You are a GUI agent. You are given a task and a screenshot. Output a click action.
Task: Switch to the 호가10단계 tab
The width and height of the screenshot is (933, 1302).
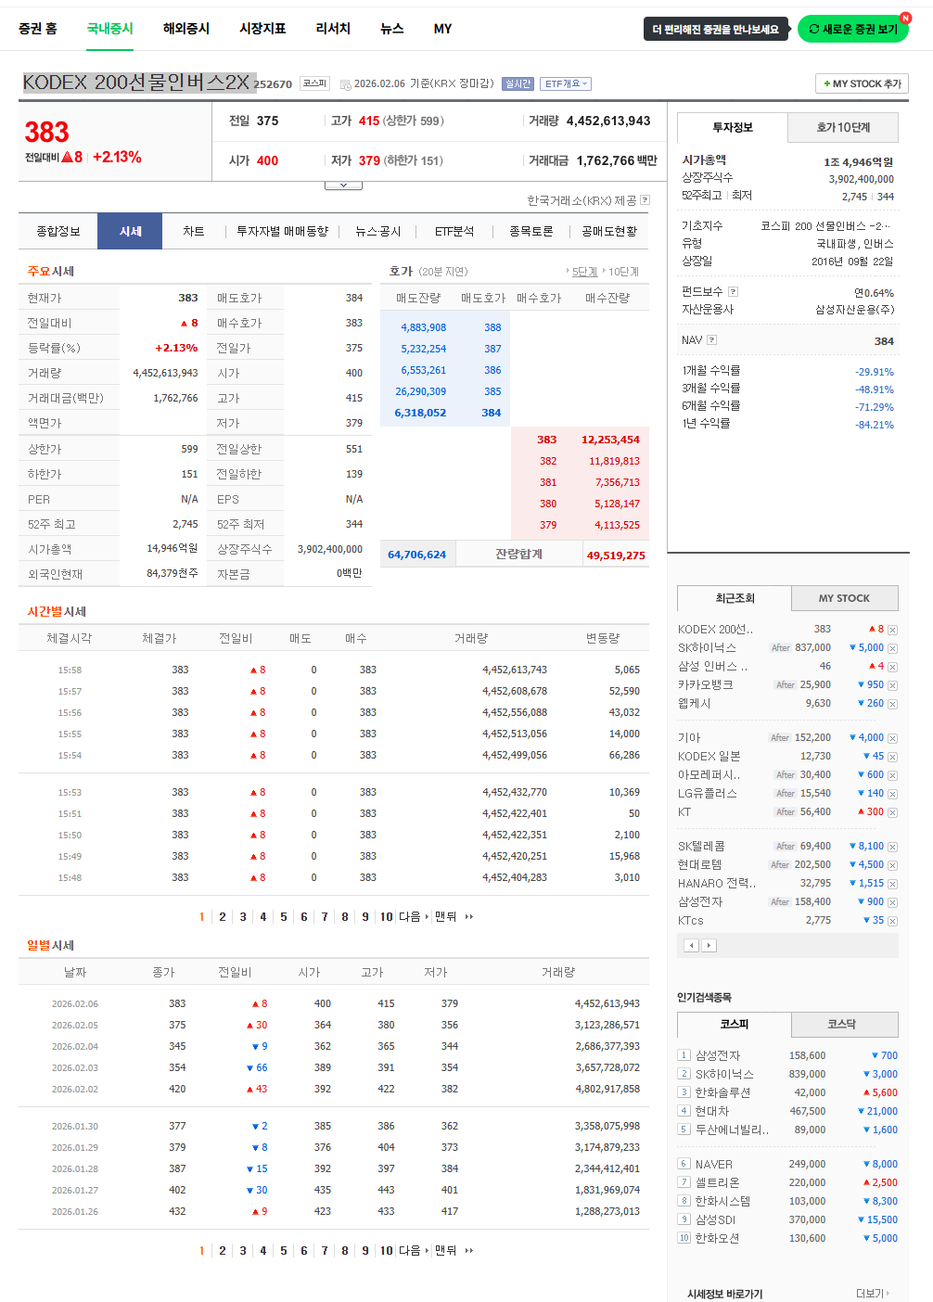click(843, 128)
